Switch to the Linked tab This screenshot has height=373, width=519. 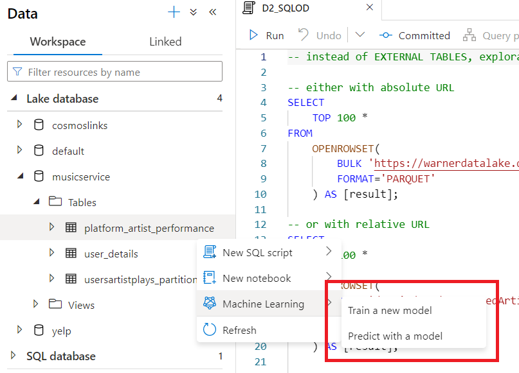165,42
